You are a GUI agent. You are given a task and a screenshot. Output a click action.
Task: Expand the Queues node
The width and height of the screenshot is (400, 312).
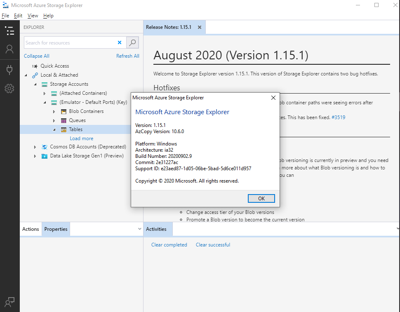pos(54,121)
